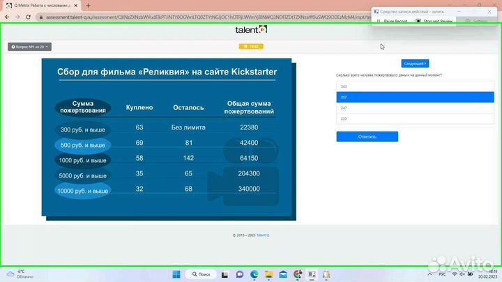Click Stop and Review in recorder

(434, 22)
